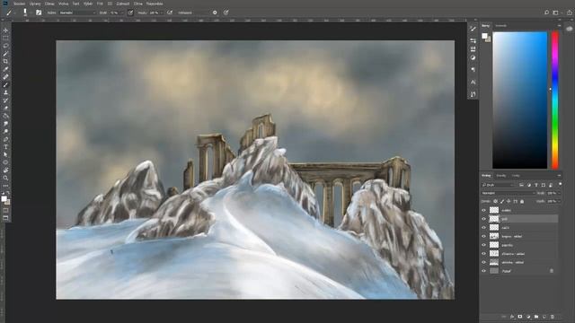This screenshot has height=323, width=575.
Task: Pick a color in the blue color field
Action: (519, 100)
